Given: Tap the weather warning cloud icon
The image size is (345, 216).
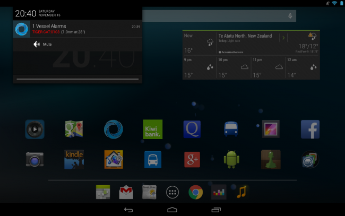Looking at the screenshot, I should [313, 36].
